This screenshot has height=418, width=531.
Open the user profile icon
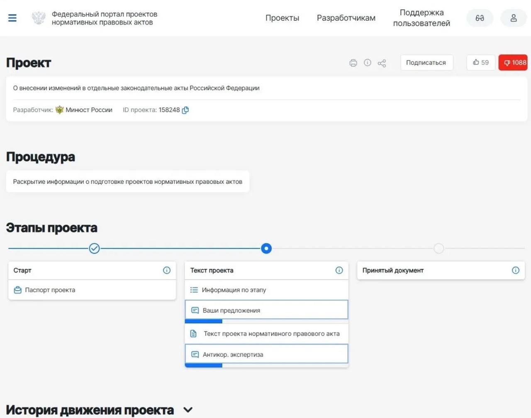click(x=514, y=18)
